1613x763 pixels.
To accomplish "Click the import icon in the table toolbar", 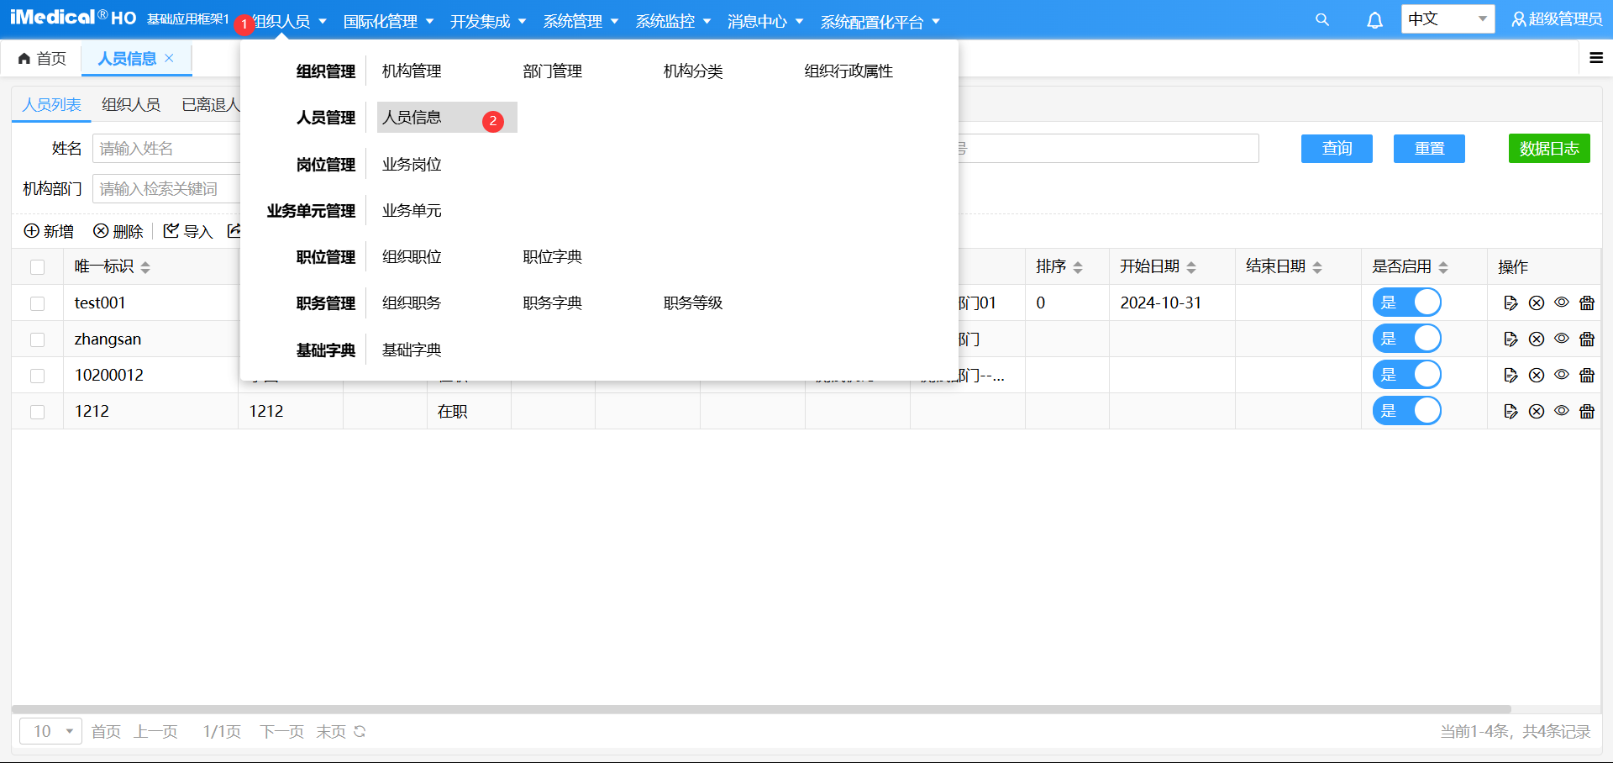I will [x=187, y=231].
